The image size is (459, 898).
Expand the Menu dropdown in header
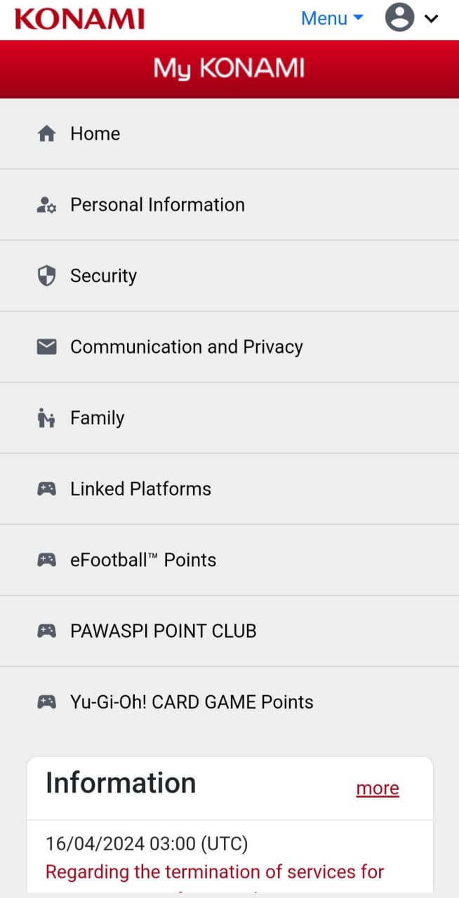click(x=332, y=18)
